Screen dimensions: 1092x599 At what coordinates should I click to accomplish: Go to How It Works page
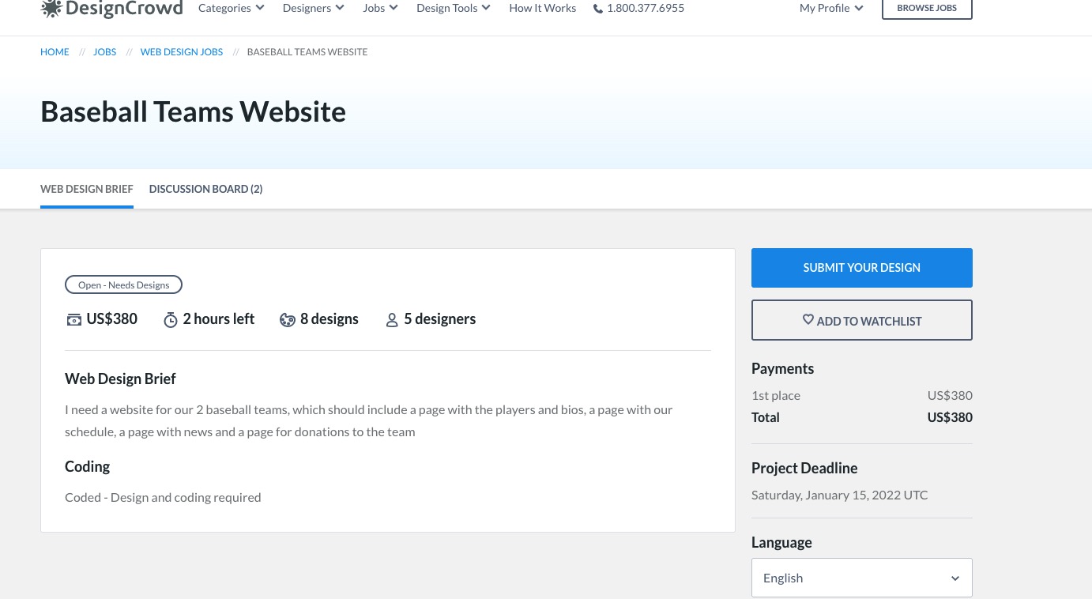coord(543,8)
